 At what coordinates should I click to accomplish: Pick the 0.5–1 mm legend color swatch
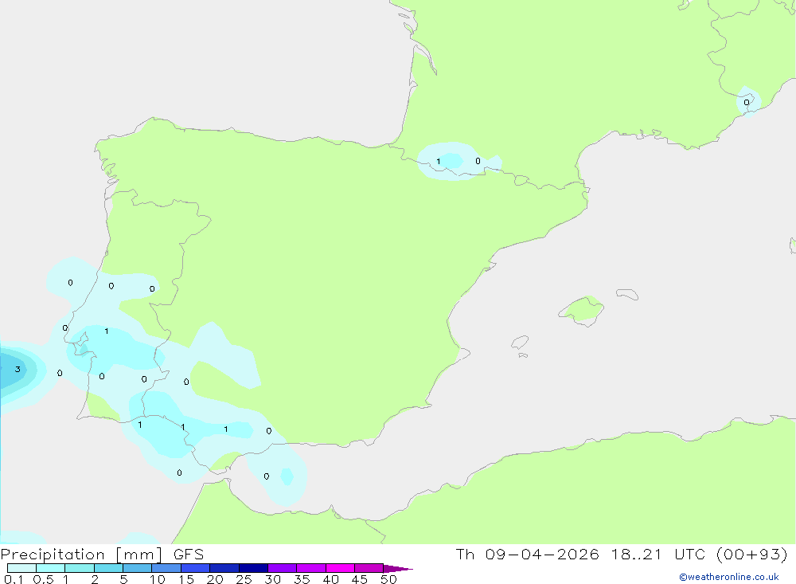tap(51, 568)
